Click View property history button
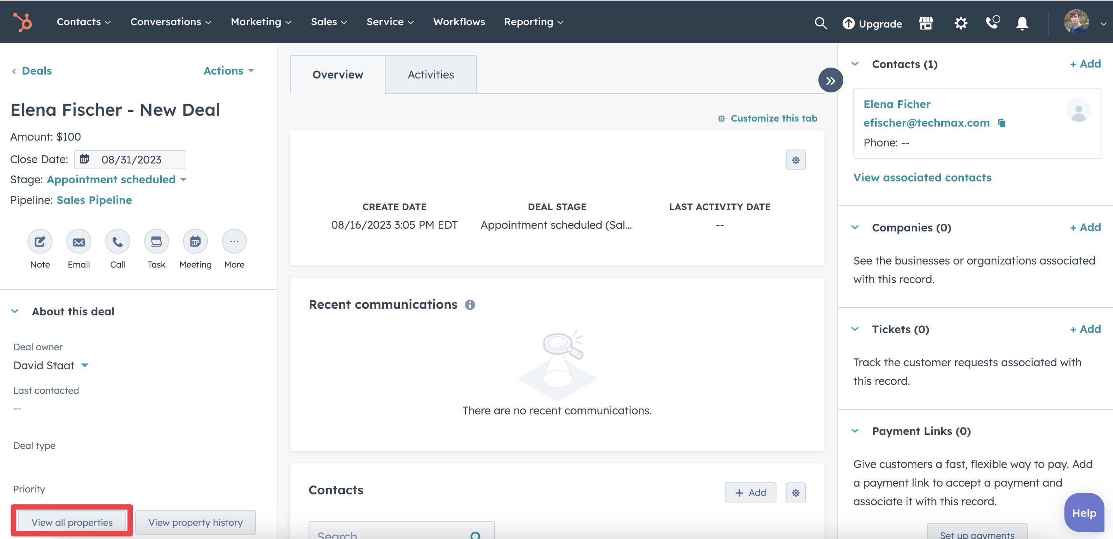This screenshot has width=1113, height=539. (x=195, y=522)
